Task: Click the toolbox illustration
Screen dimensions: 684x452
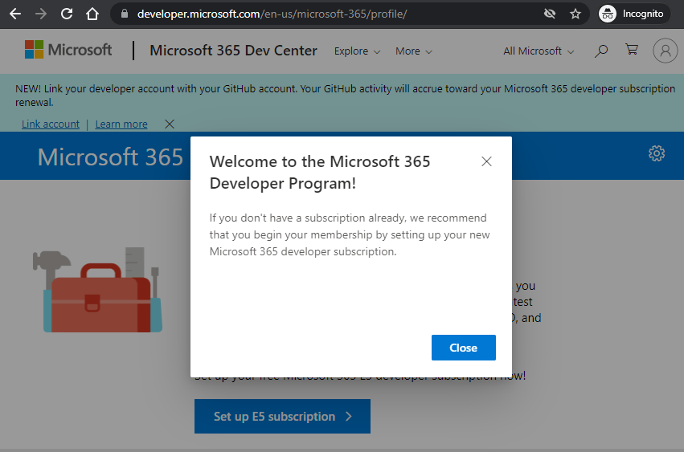Action: coord(98,291)
